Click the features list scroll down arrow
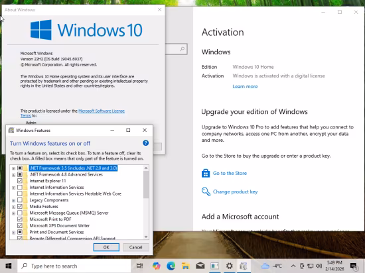This screenshot has width=365, height=273. pyautogui.click(x=146, y=237)
